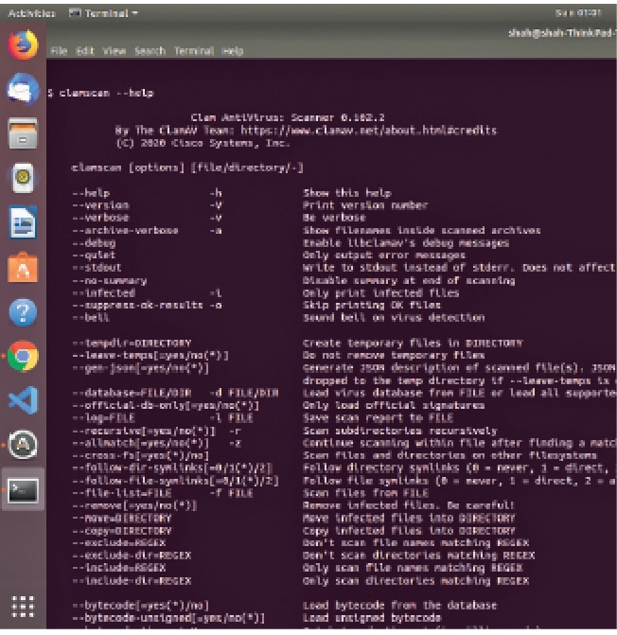Open the Edit menu
The height and width of the screenshot is (635, 617).
(85, 50)
